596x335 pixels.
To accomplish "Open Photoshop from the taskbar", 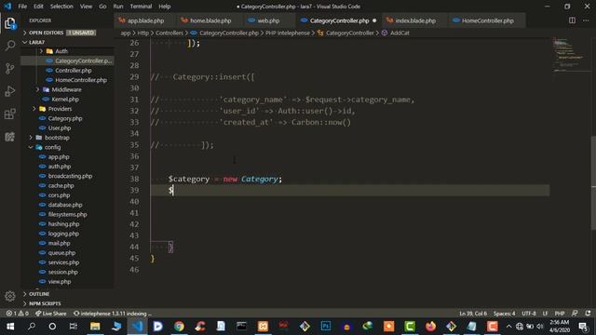I will click(x=325, y=327).
